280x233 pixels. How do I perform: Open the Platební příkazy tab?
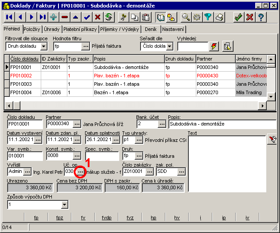(x=80, y=29)
